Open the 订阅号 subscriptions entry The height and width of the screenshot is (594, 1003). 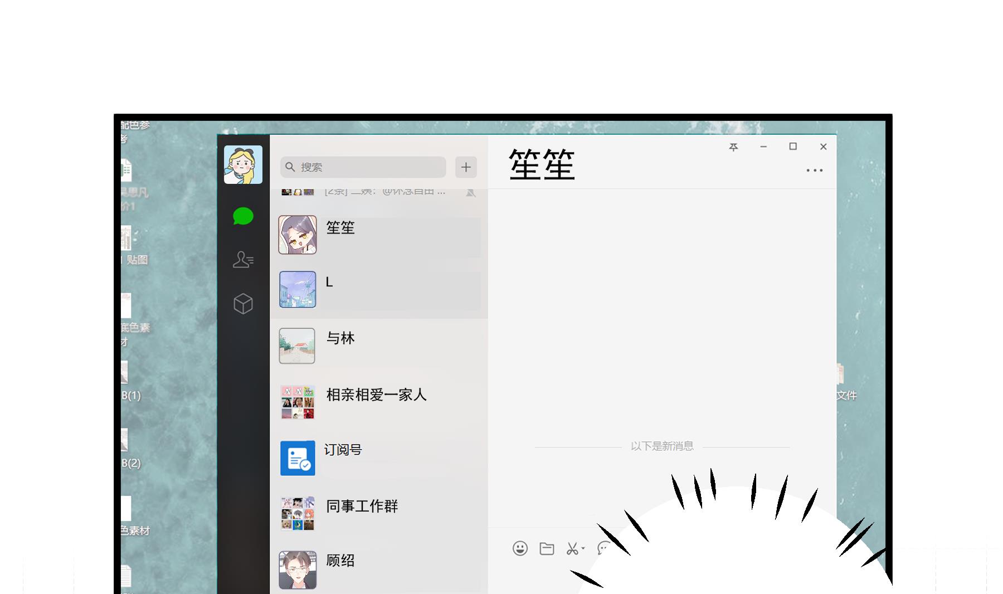click(379, 457)
